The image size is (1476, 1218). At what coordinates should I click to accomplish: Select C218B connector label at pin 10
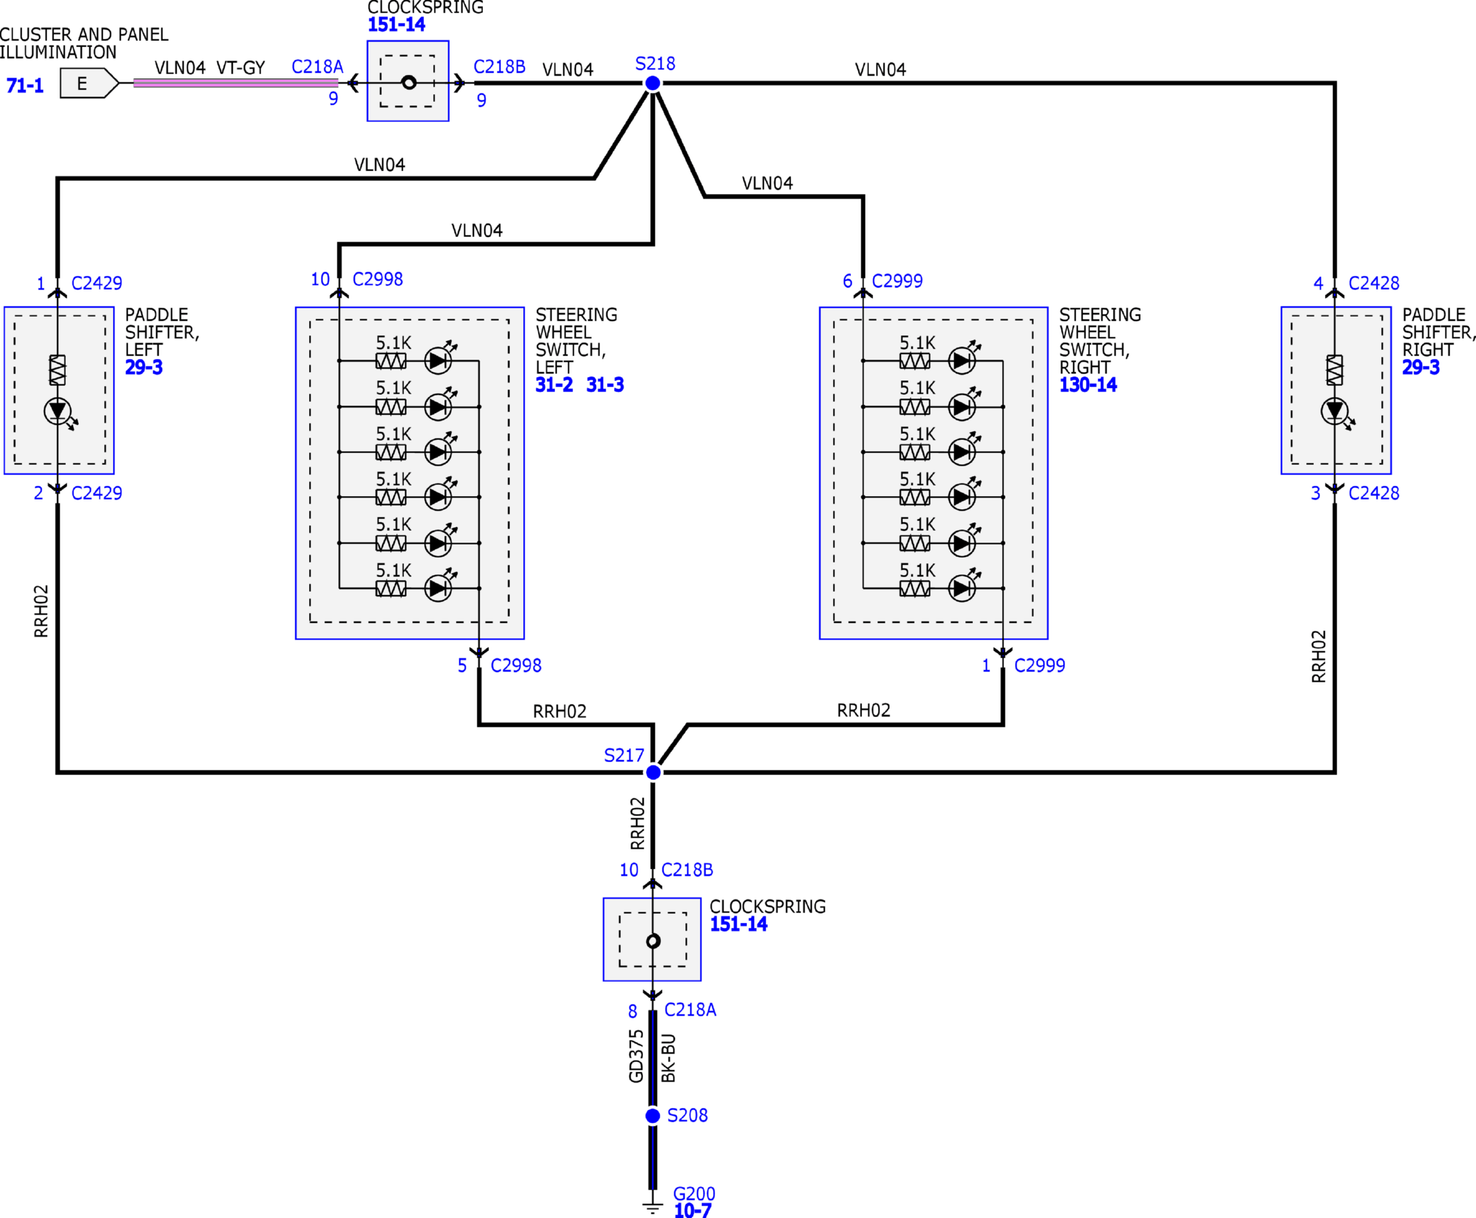(687, 870)
